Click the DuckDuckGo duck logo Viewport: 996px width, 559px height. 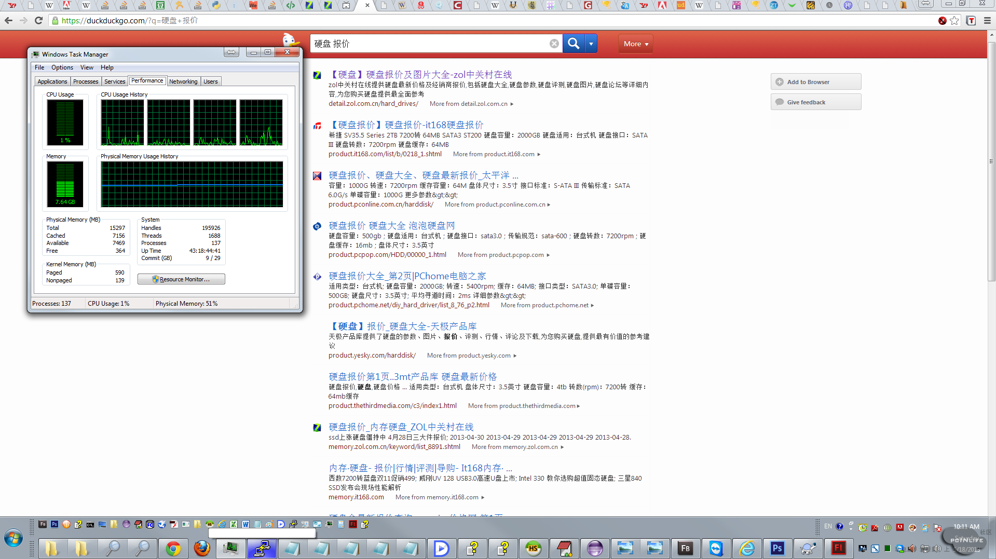click(x=291, y=41)
